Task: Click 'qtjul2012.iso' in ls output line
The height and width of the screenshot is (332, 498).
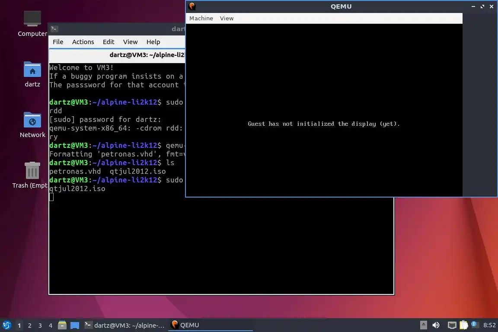Action: tap(138, 171)
